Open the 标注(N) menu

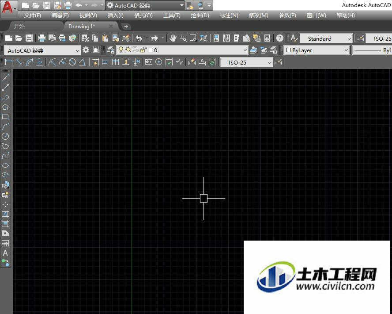pos(229,15)
